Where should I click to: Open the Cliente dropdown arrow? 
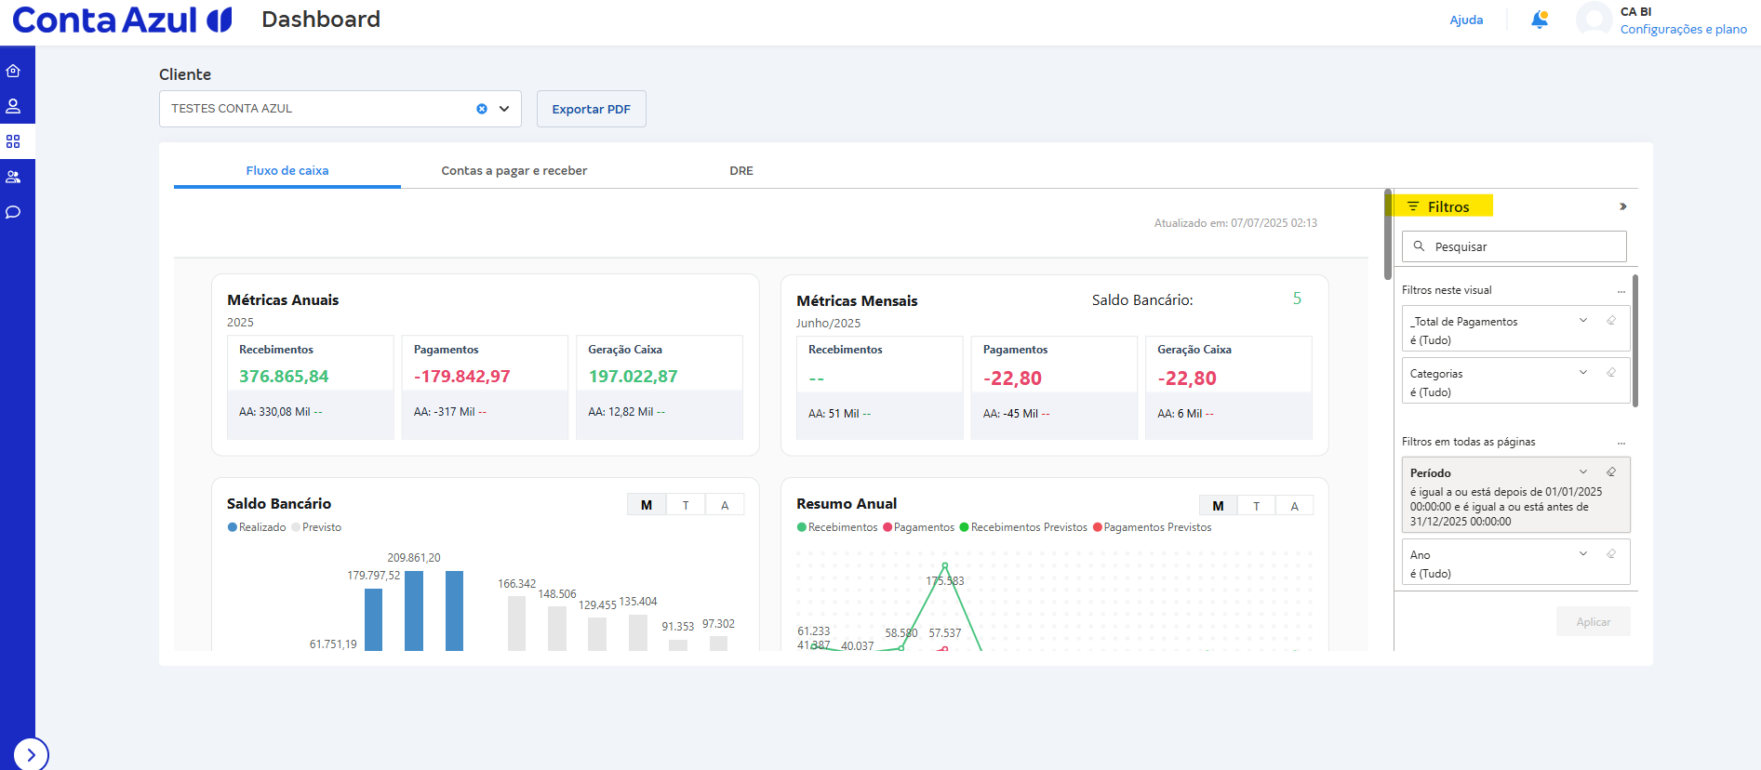pyautogui.click(x=504, y=109)
